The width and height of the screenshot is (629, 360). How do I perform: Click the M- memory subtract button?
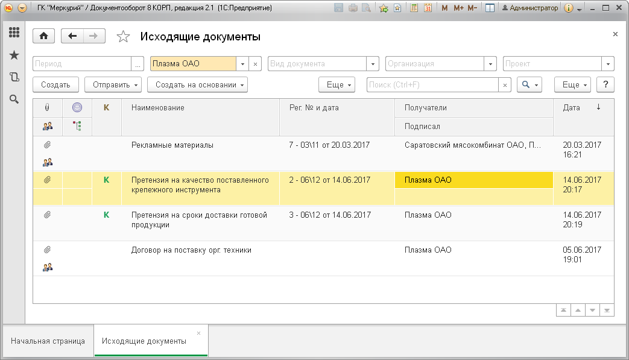coord(473,8)
